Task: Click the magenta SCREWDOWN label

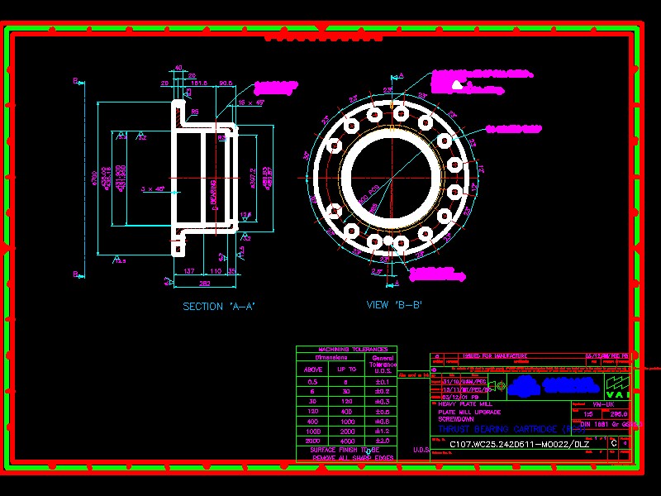Action: coord(454,418)
